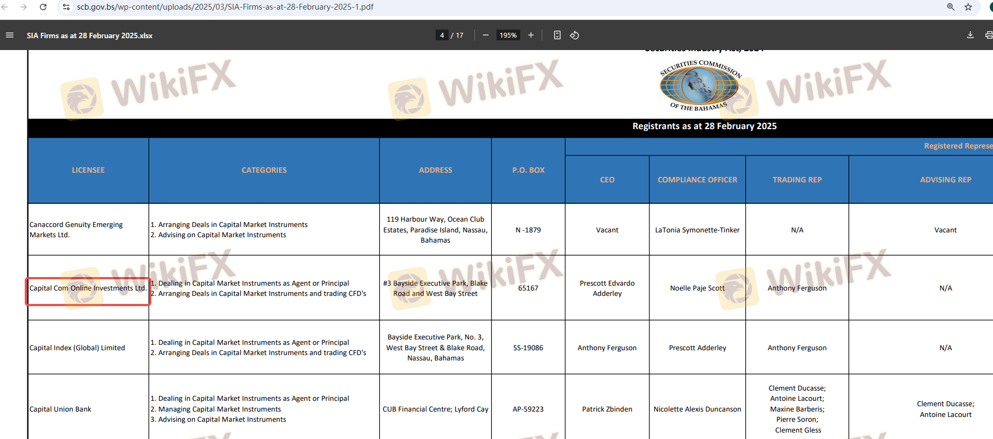Viewport: 993px width, 439px height.
Task: Click the Capital Union Bank licensee cell
Action: 60,409
